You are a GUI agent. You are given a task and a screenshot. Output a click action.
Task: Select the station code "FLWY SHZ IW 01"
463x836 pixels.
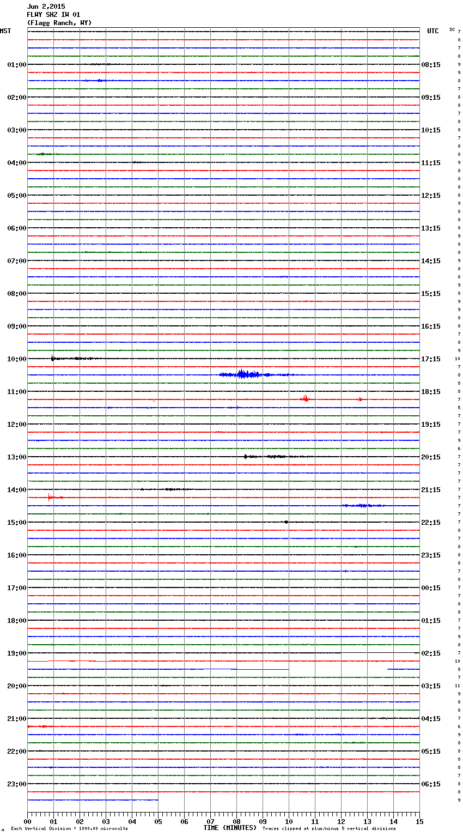click(53, 15)
